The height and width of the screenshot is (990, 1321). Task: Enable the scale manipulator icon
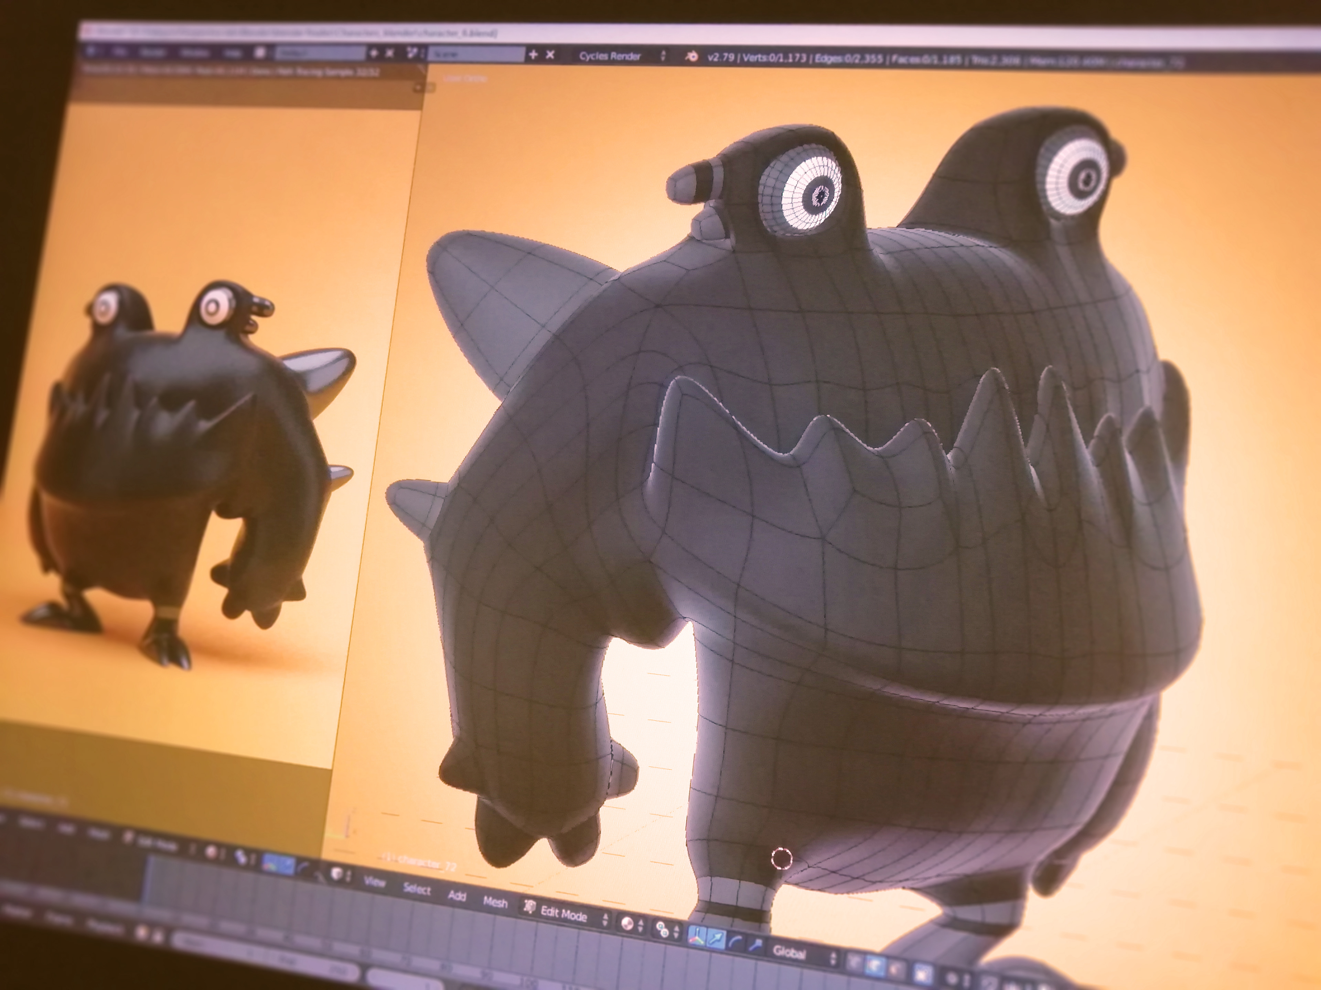(756, 946)
